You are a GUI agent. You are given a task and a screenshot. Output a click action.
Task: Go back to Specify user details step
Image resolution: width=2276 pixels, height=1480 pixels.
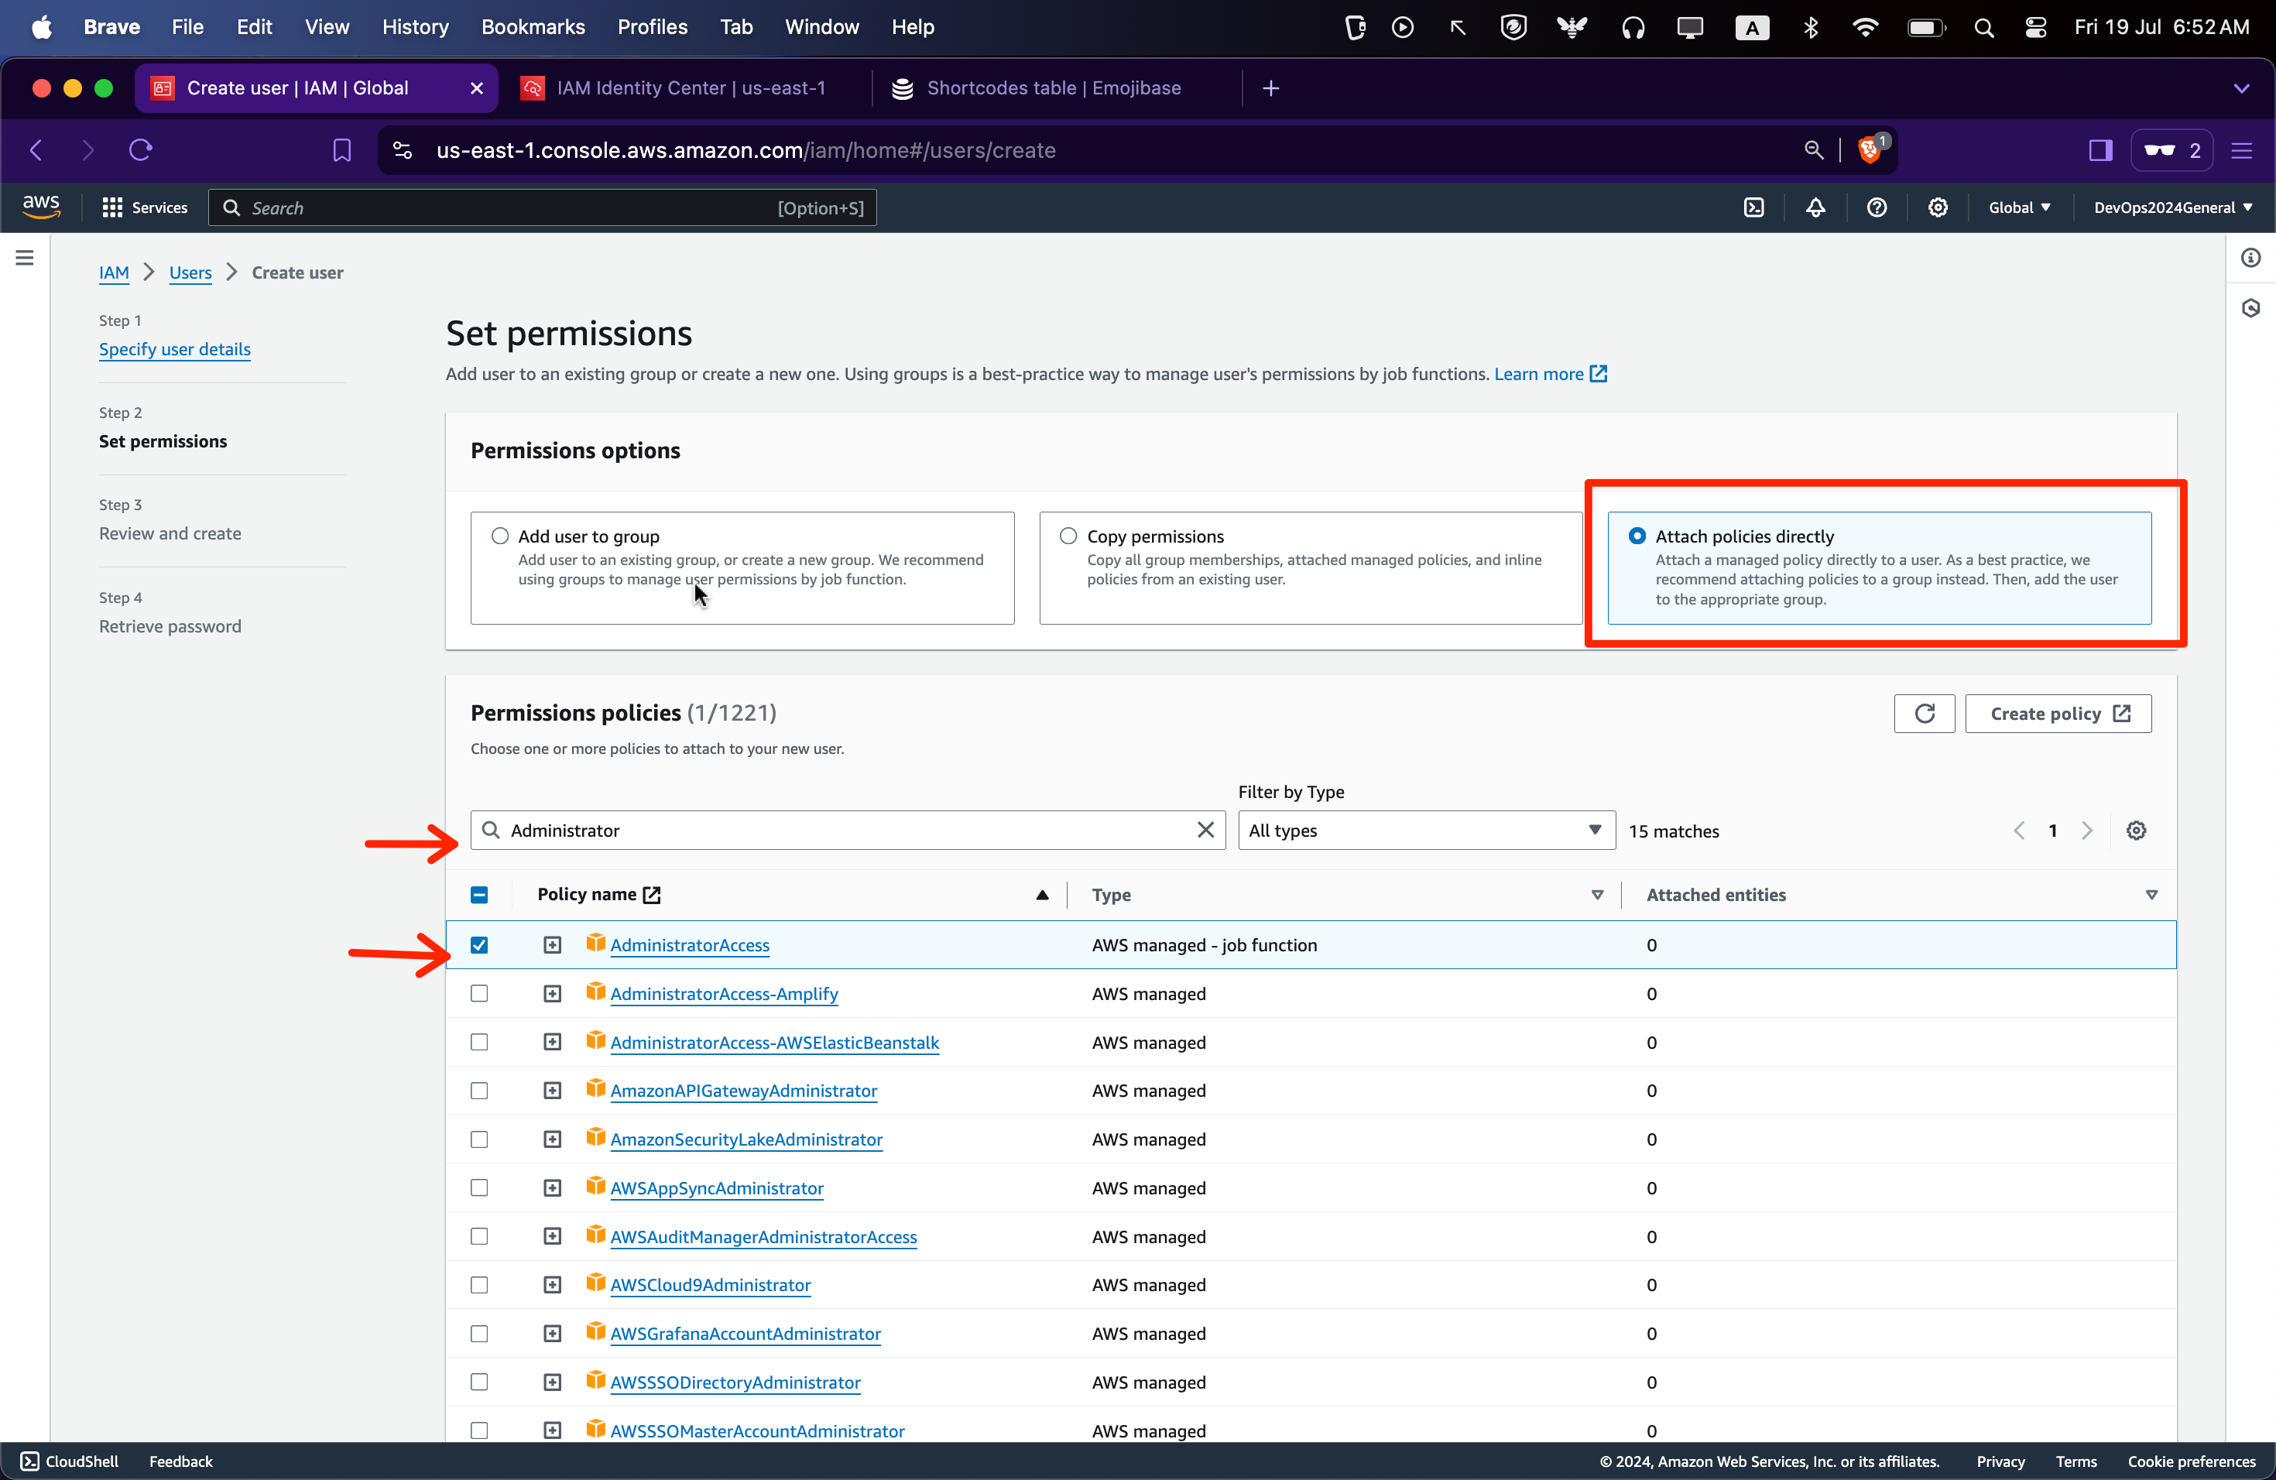(175, 349)
